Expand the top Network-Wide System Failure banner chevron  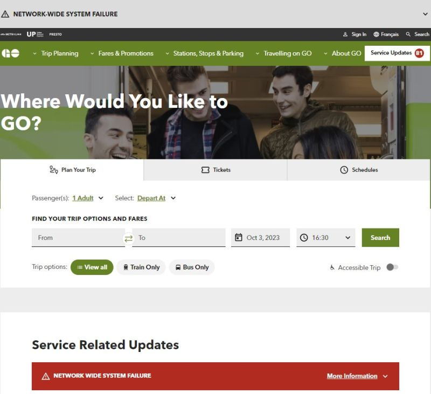425,14
